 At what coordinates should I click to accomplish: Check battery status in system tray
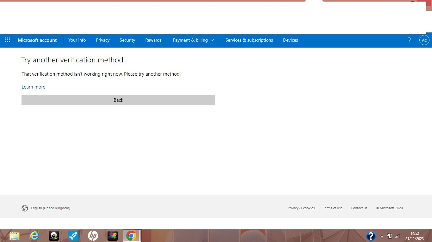click(390, 236)
